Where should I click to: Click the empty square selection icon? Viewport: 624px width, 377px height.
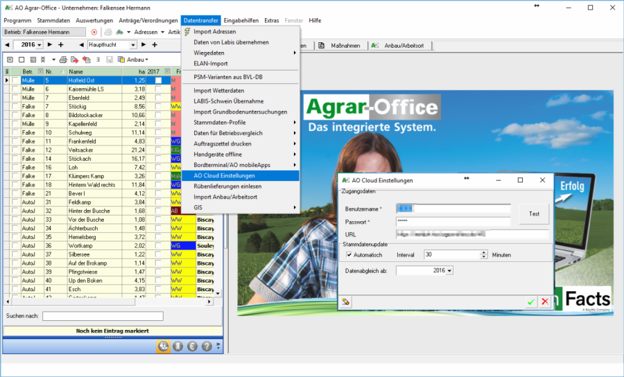click(x=21, y=60)
